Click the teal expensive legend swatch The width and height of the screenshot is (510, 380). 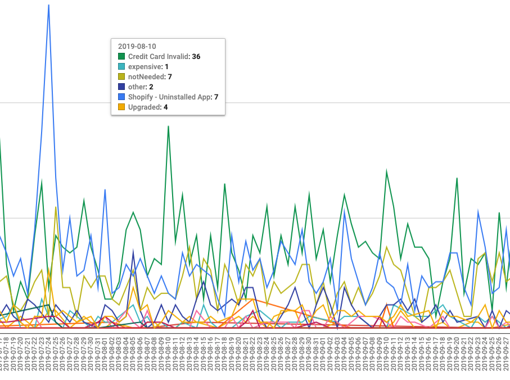[121, 67]
